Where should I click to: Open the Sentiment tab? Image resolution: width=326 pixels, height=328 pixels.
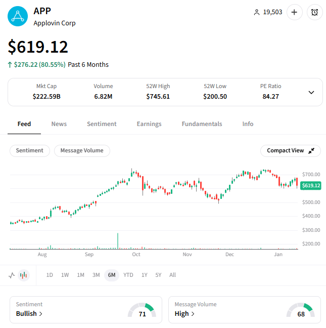coord(102,124)
